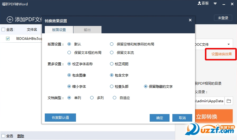Screen dimensions: 237x140
Task: Toggle 保留隐藏的文字 option
Action: tap(146, 86)
